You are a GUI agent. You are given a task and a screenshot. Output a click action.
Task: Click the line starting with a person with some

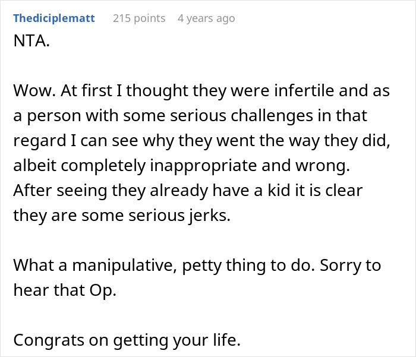click(190, 116)
